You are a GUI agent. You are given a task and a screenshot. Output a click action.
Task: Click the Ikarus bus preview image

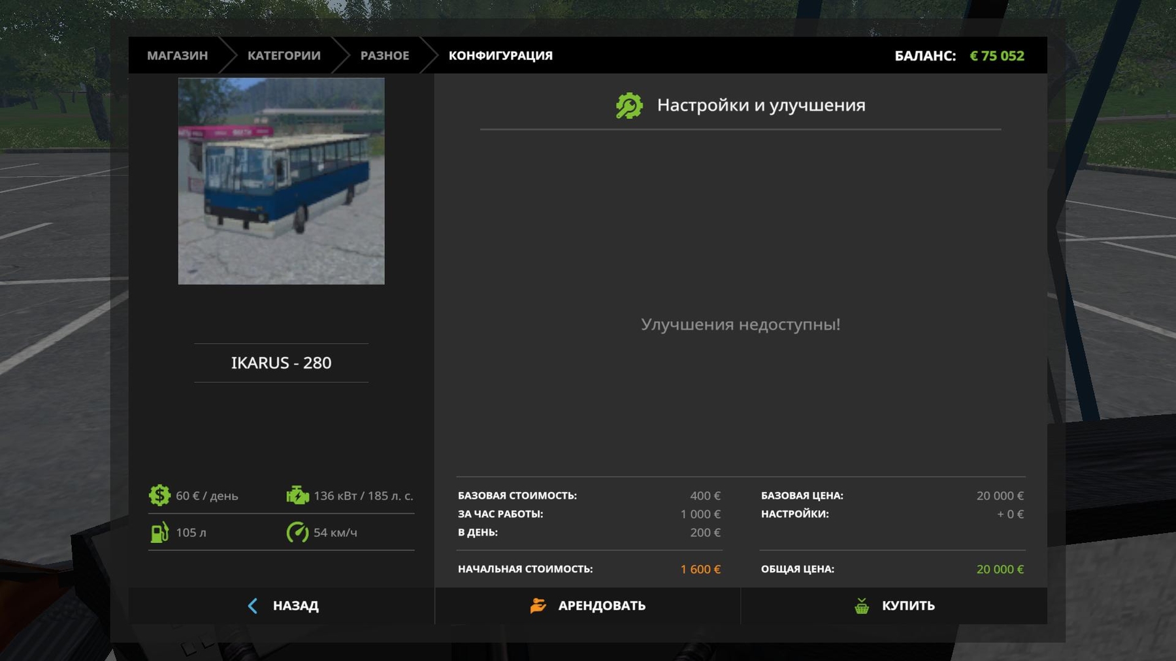tap(281, 181)
